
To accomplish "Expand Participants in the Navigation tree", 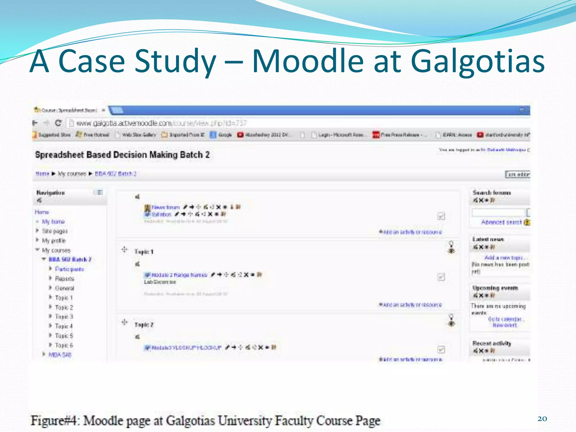I will point(51,269).
